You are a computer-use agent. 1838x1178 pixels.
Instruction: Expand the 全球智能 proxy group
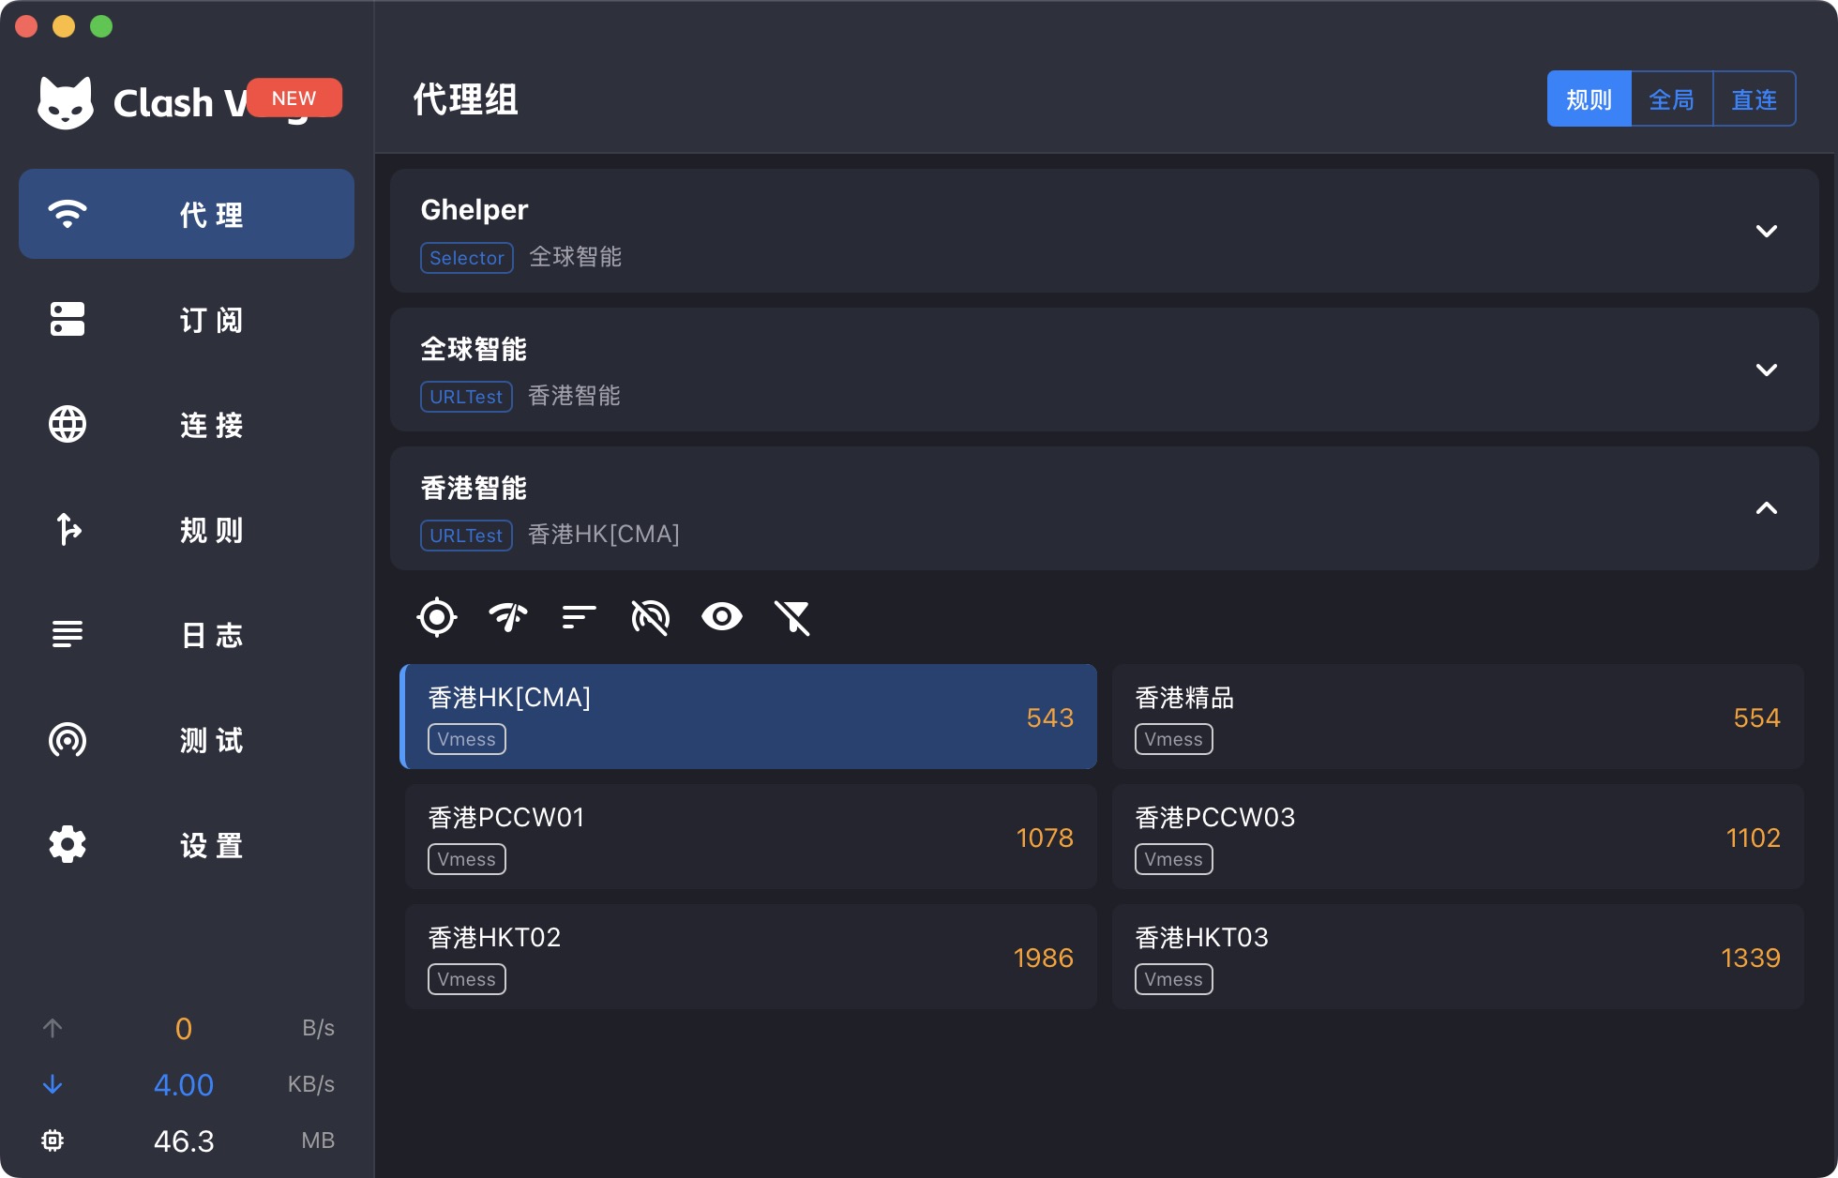pyautogui.click(x=1766, y=370)
